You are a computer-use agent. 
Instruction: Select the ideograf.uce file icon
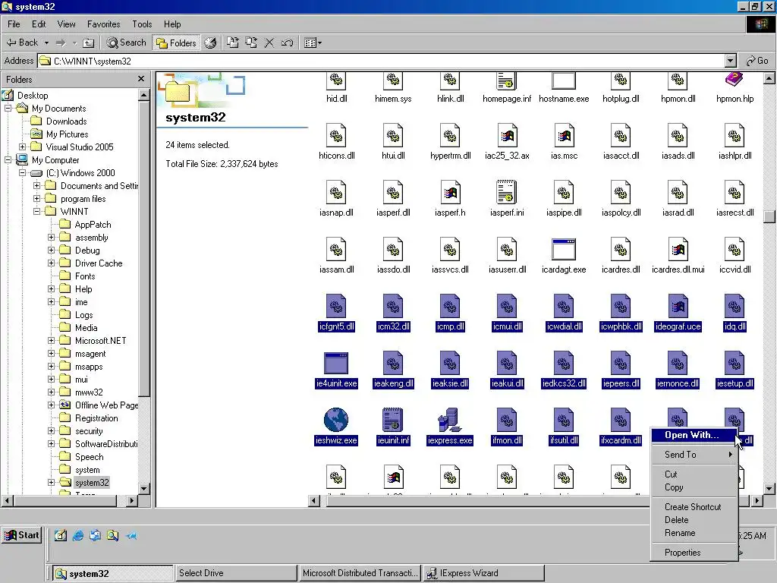678,306
